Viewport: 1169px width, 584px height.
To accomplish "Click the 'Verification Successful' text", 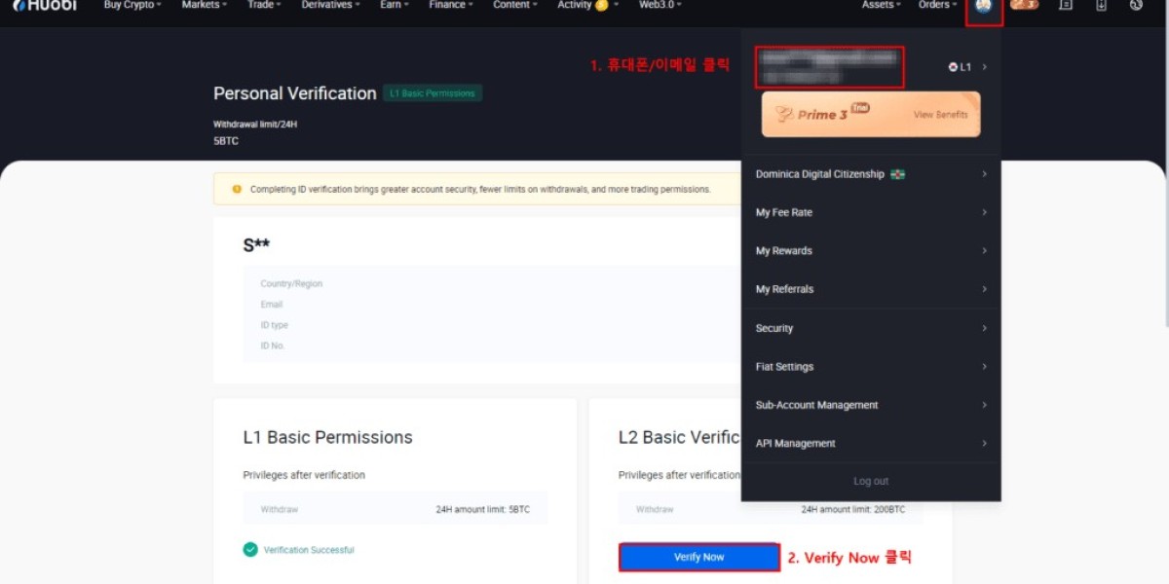I will click(309, 550).
